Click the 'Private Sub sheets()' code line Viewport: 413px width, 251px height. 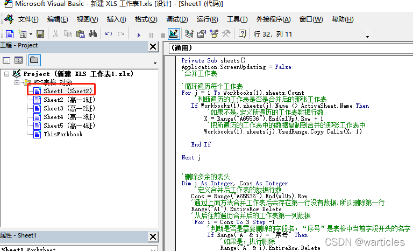point(213,60)
